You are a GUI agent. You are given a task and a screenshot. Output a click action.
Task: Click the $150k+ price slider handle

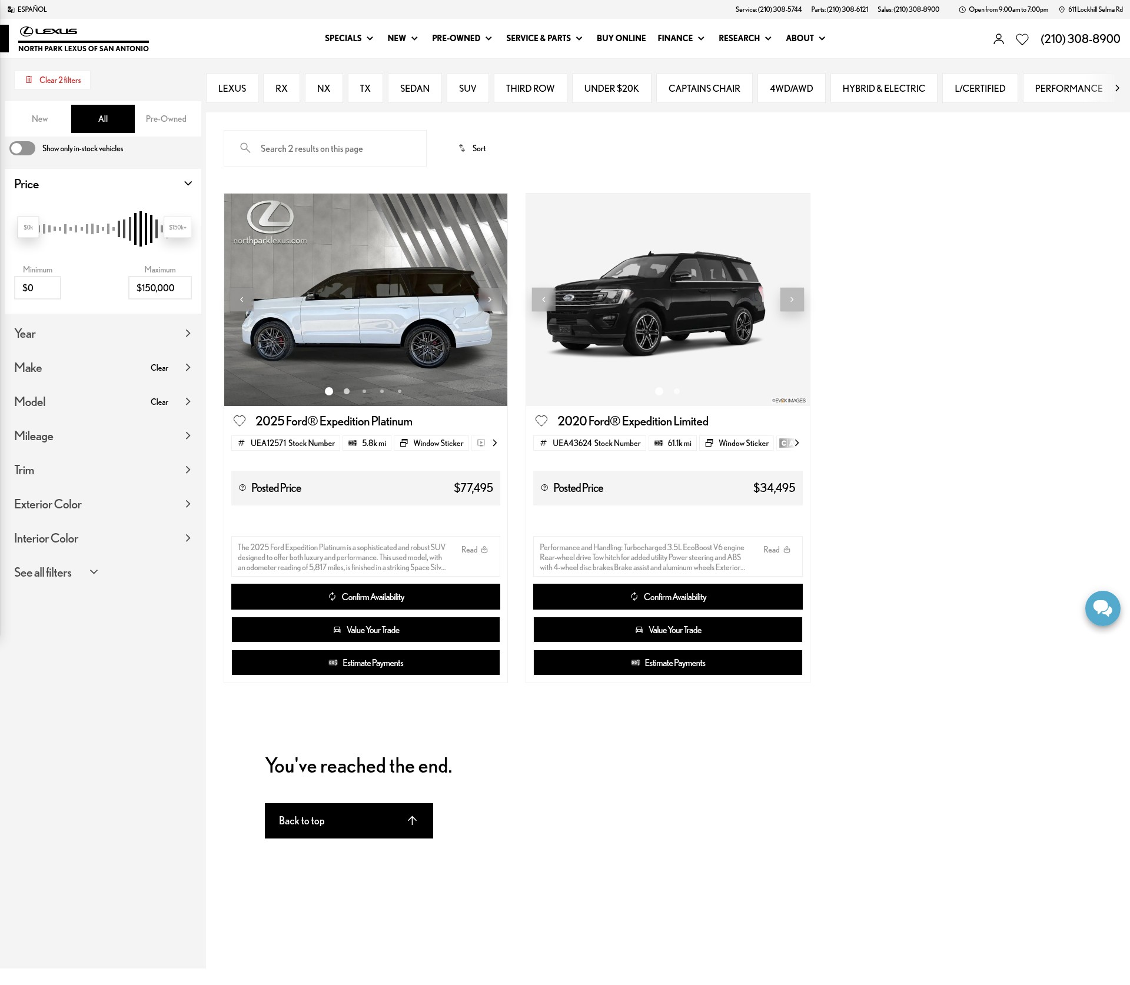(177, 227)
